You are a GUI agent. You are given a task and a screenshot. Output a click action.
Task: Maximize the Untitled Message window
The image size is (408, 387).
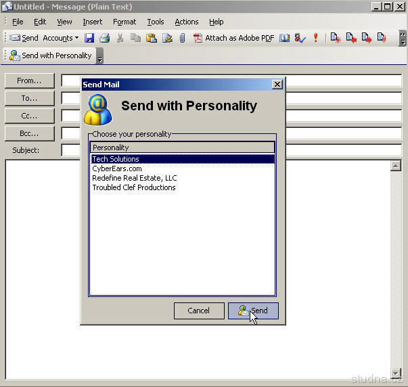(x=388, y=7)
